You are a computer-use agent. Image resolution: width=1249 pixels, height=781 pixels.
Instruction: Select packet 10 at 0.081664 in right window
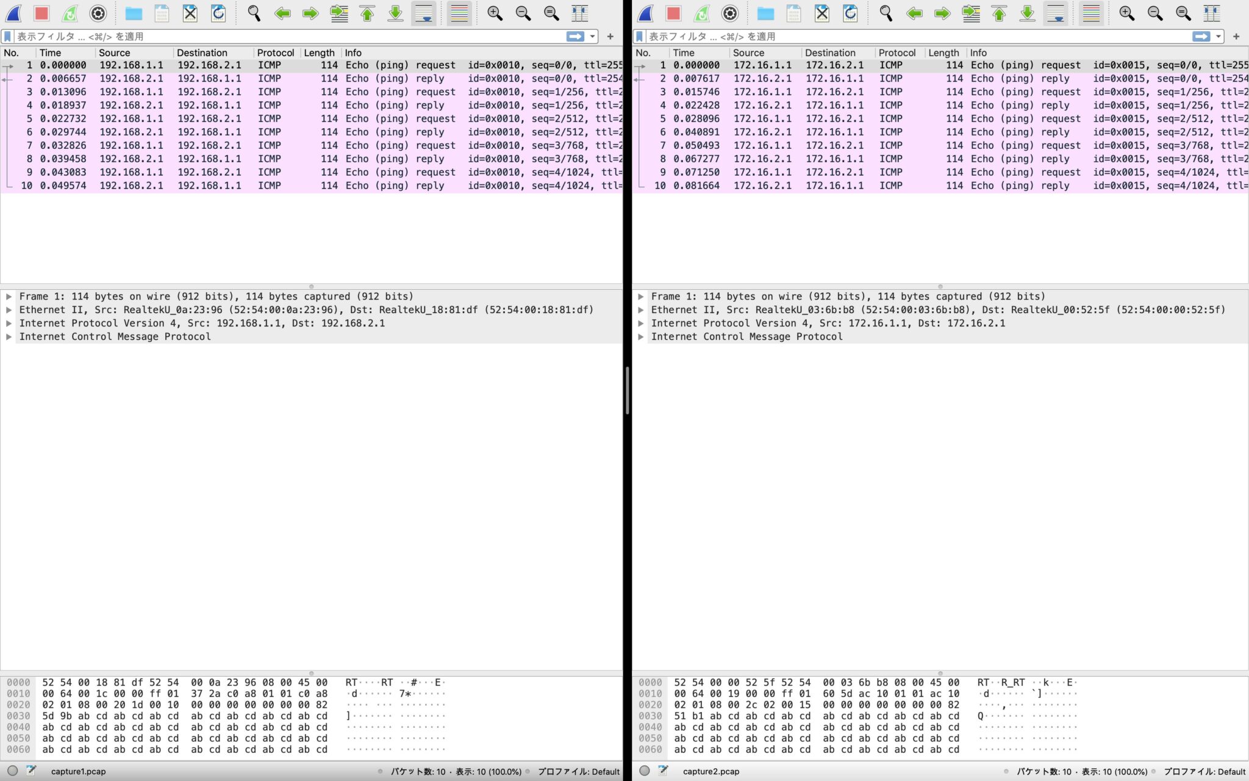(x=940, y=185)
